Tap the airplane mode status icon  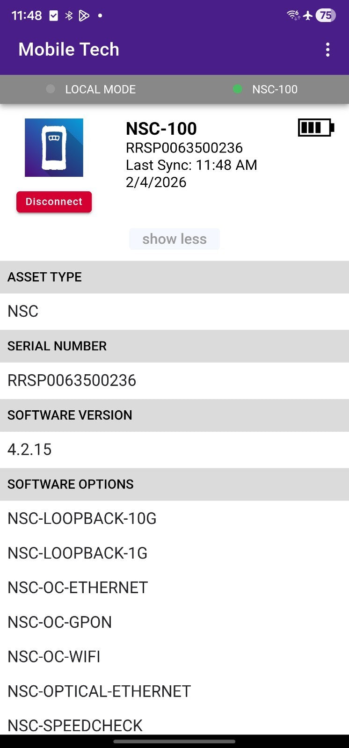tap(308, 15)
